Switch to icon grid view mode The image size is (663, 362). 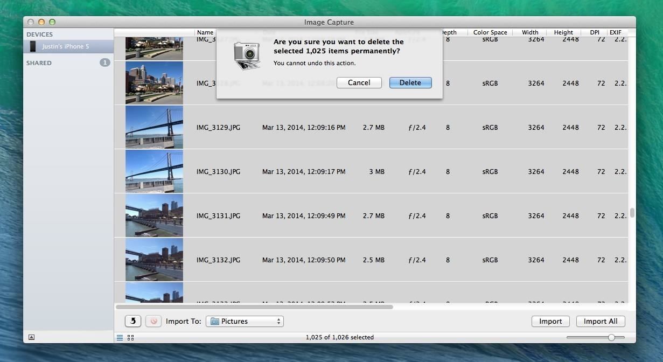point(130,338)
